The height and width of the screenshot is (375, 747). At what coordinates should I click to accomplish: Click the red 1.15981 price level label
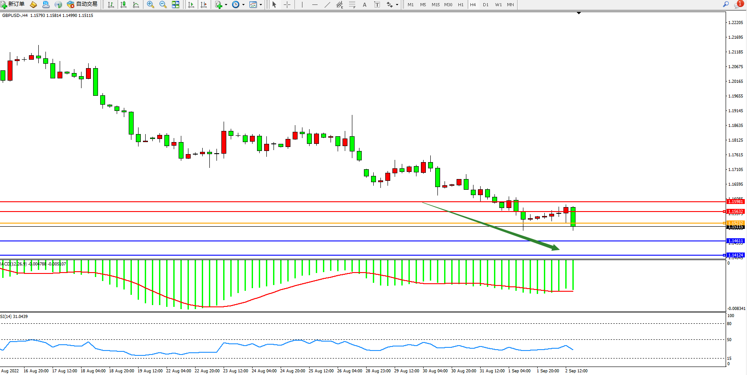735,202
